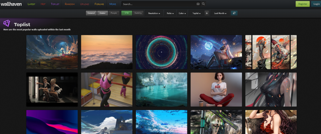Open the turquoise frozen lake wallpaper

coord(161,90)
